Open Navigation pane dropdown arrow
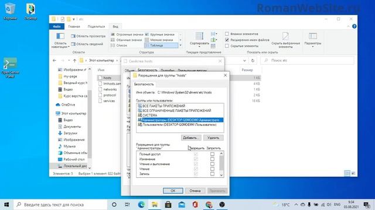 point(69,47)
